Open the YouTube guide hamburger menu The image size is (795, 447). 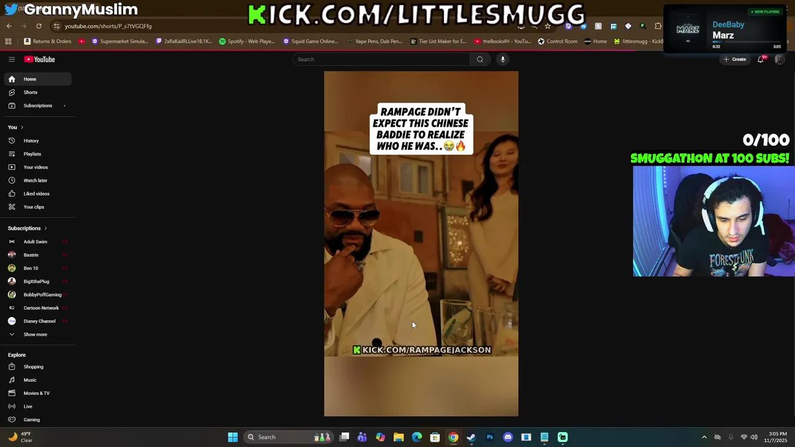[x=12, y=59]
